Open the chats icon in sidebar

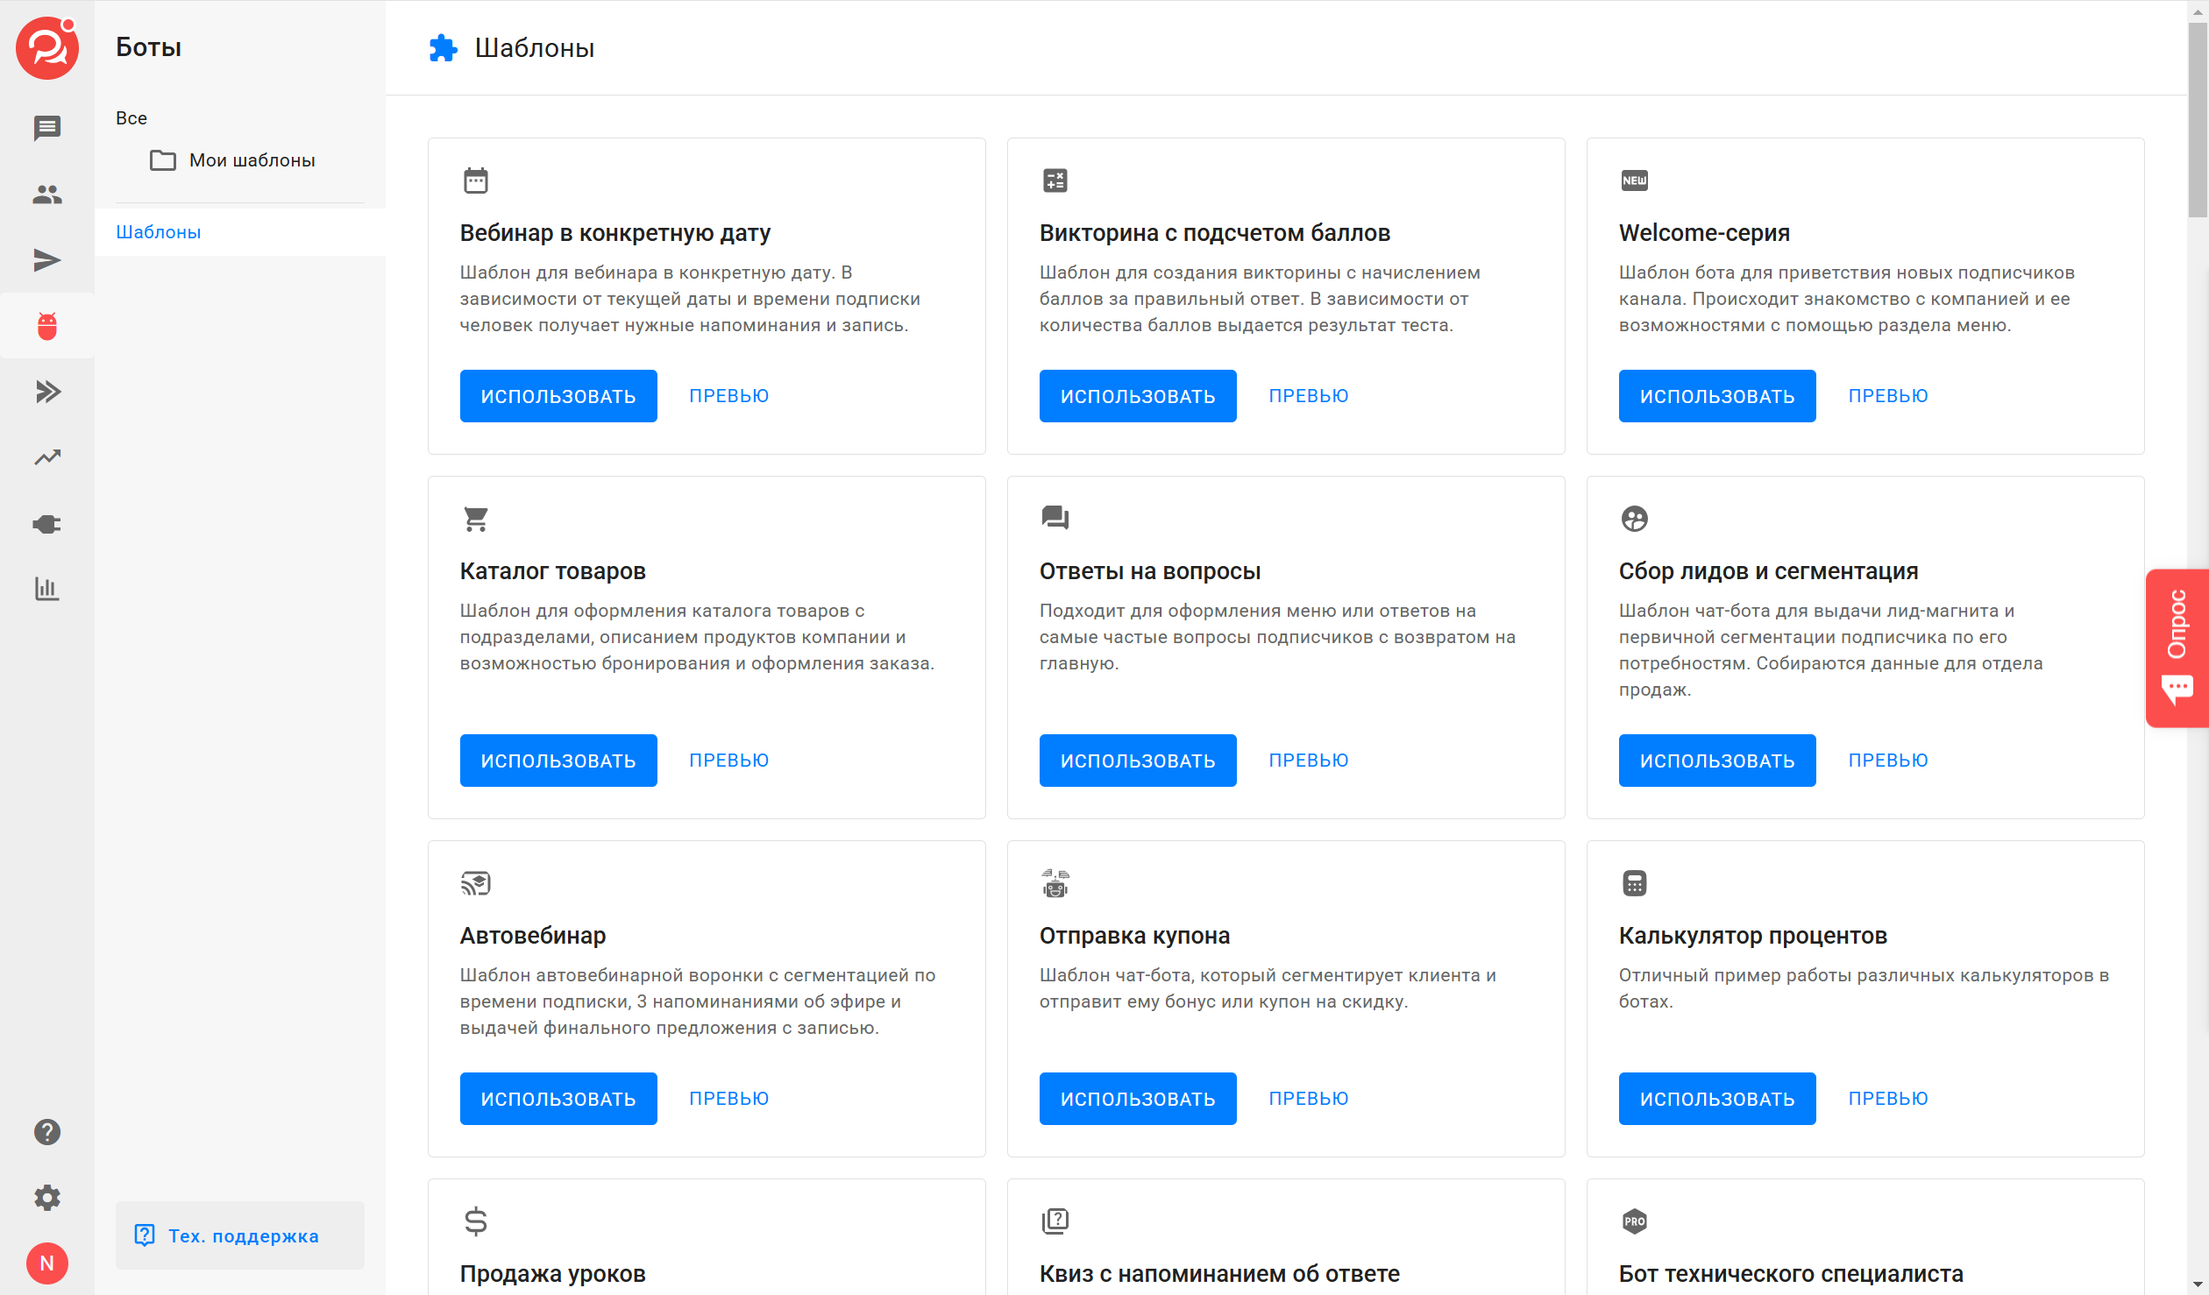click(47, 128)
